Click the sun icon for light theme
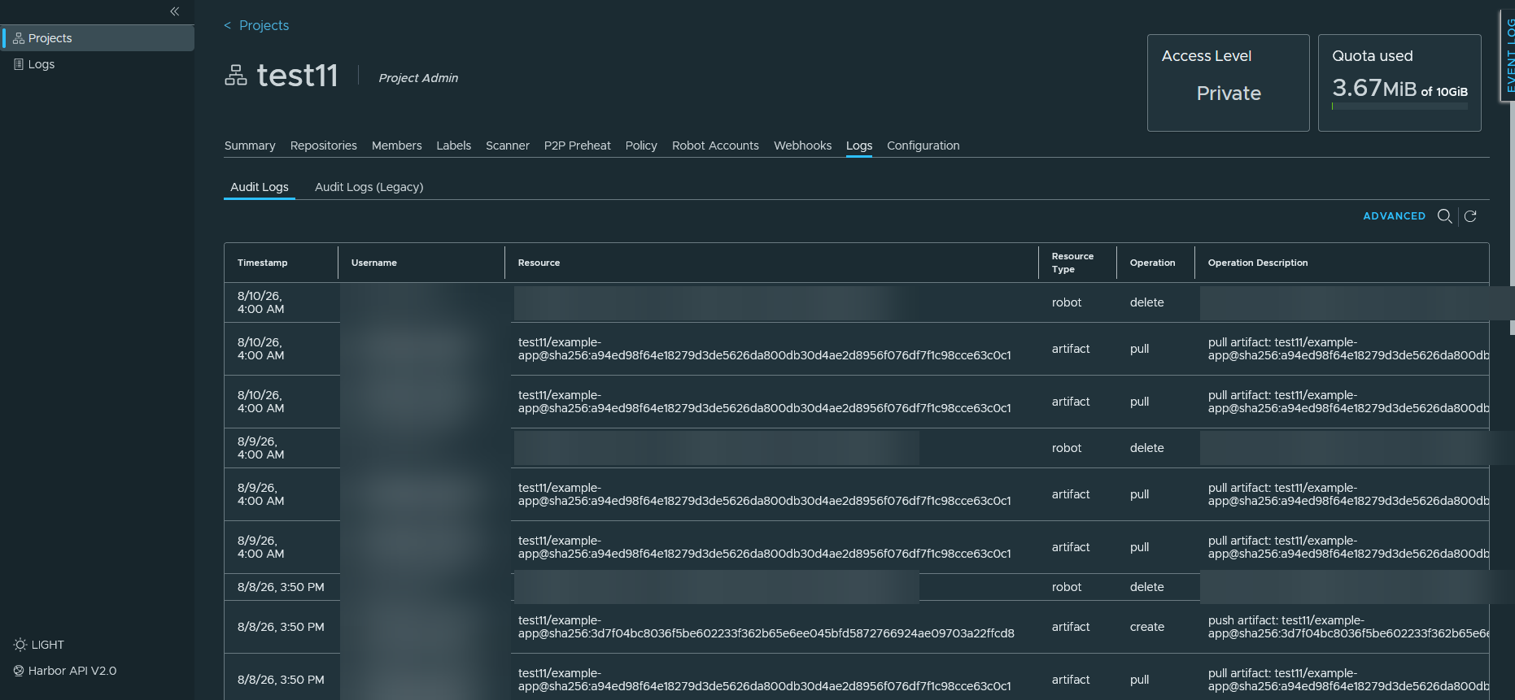Viewport: 1515px width, 700px height. (20, 645)
